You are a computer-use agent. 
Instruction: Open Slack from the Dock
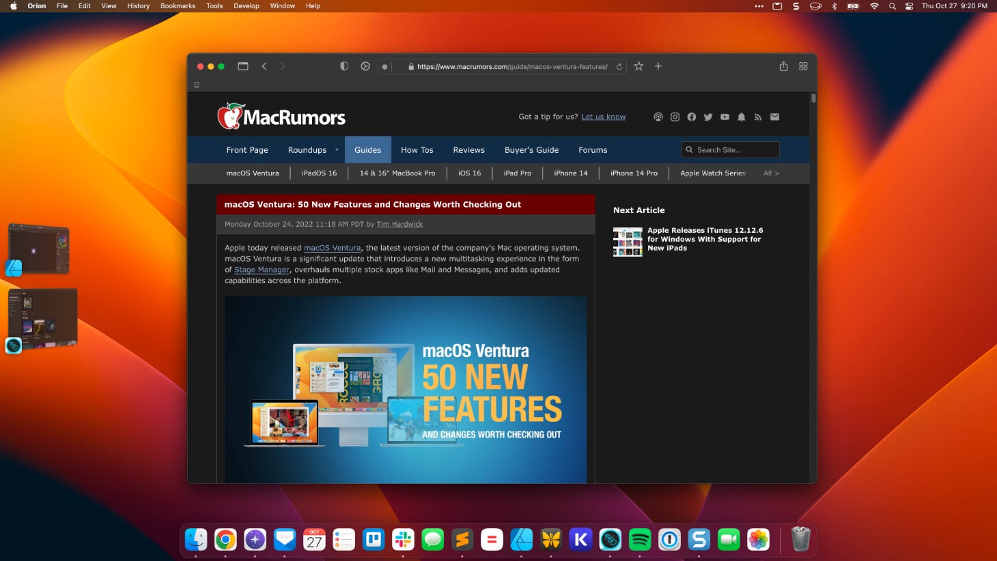[x=403, y=540]
